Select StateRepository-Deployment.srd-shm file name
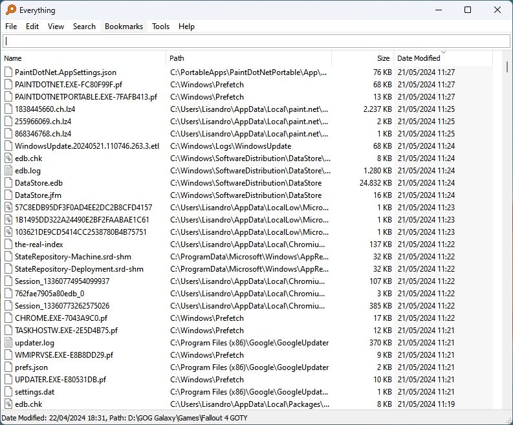This screenshot has width=513, height=425. click(x=79, y=269)
